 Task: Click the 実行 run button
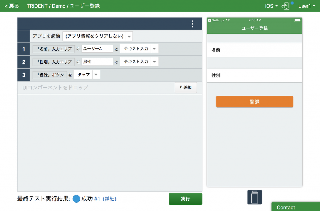(x=185, y=199)
